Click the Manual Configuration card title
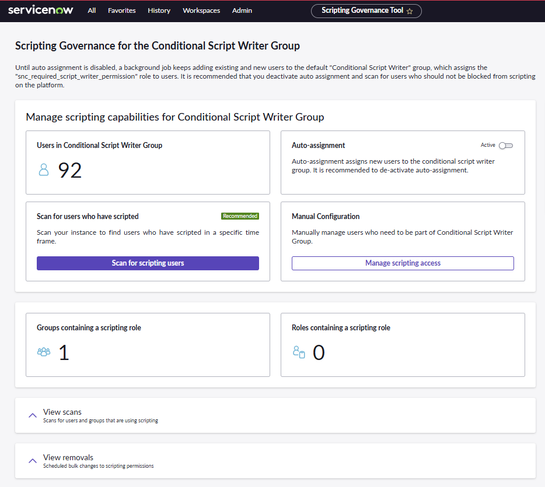The width and height of the screenshot is (545, 487). tap(326, 216)
